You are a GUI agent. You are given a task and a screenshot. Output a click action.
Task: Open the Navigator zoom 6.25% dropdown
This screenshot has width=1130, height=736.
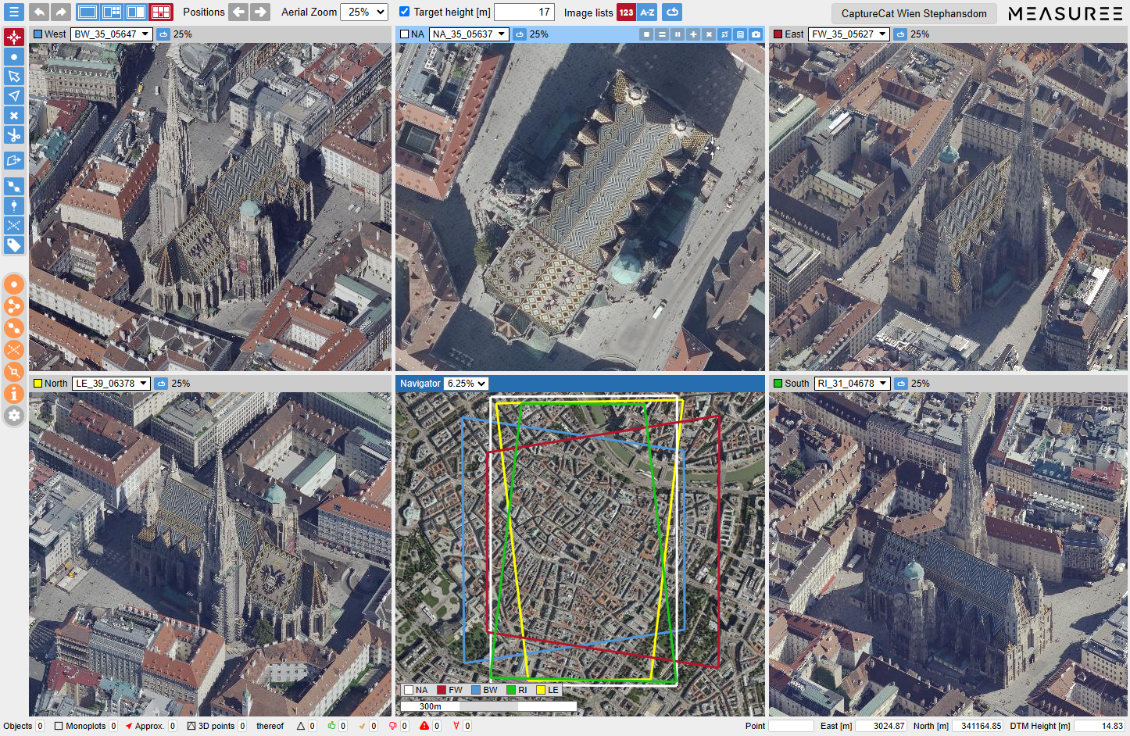(466, 384)
